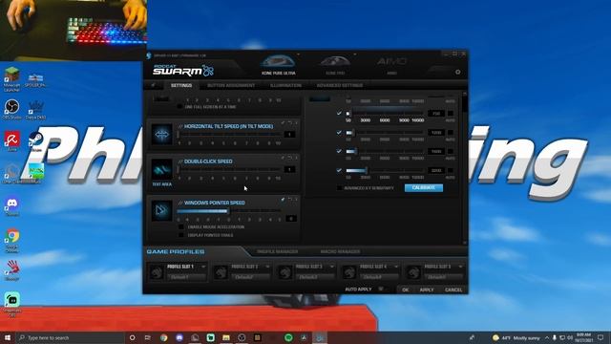Click the Profile Slot 1 icon
The height and width of the screenshot is (344, 611).
pyautogui.click(x=157, y=271)
